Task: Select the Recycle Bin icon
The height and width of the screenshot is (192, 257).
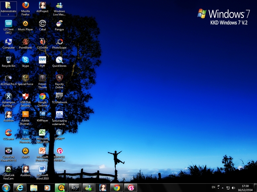Action: (8, 62)
